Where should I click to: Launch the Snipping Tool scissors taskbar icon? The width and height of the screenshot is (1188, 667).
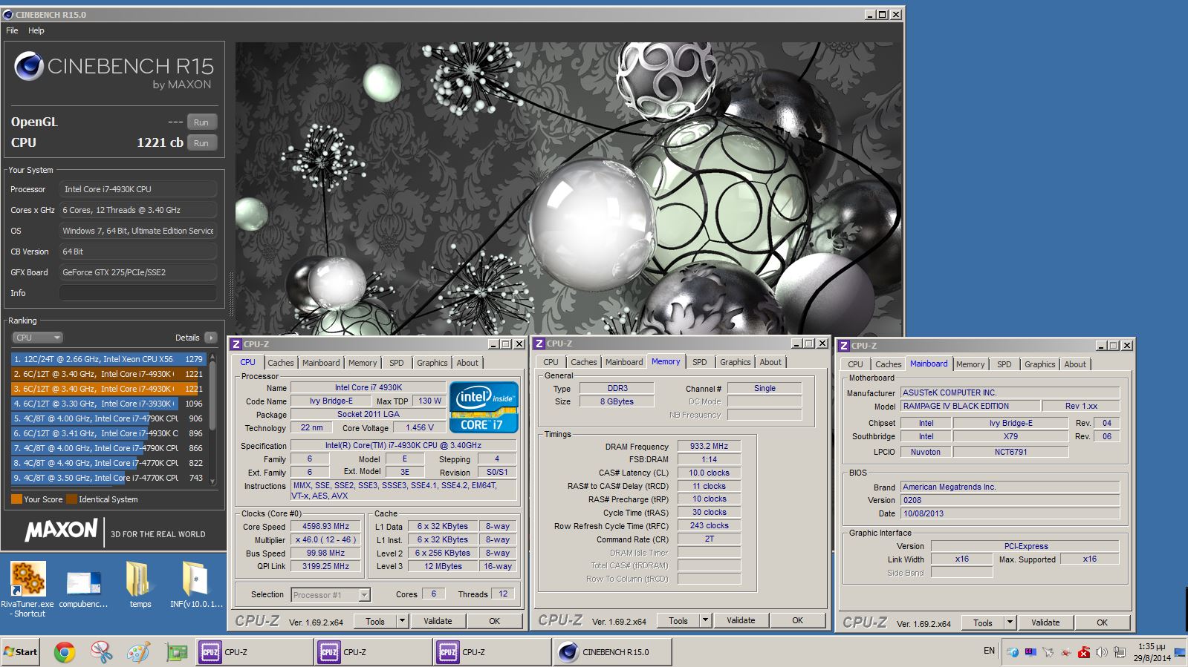pyautogui.click(x=101, y=652)
